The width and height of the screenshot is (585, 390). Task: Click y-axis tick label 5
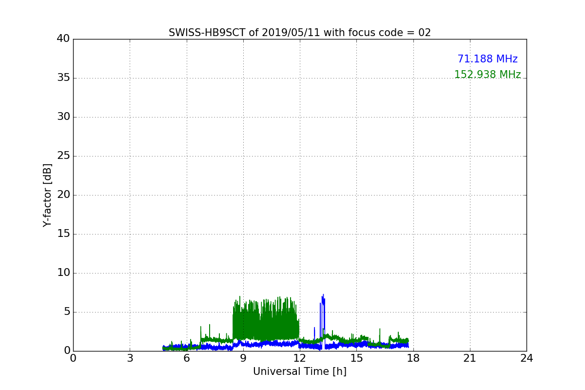67,312
